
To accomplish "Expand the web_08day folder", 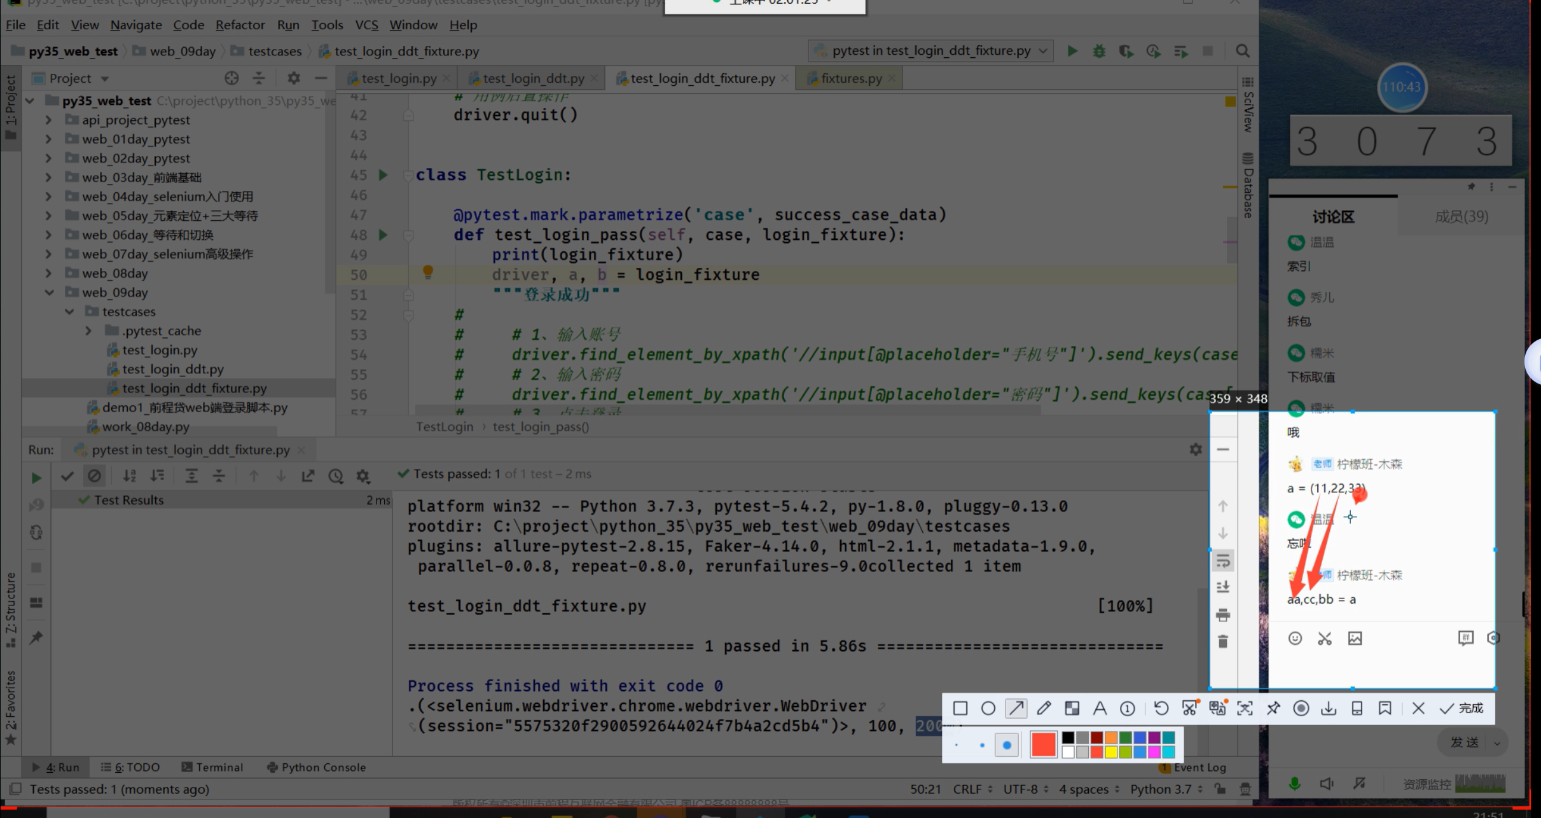I will [48, 274].
